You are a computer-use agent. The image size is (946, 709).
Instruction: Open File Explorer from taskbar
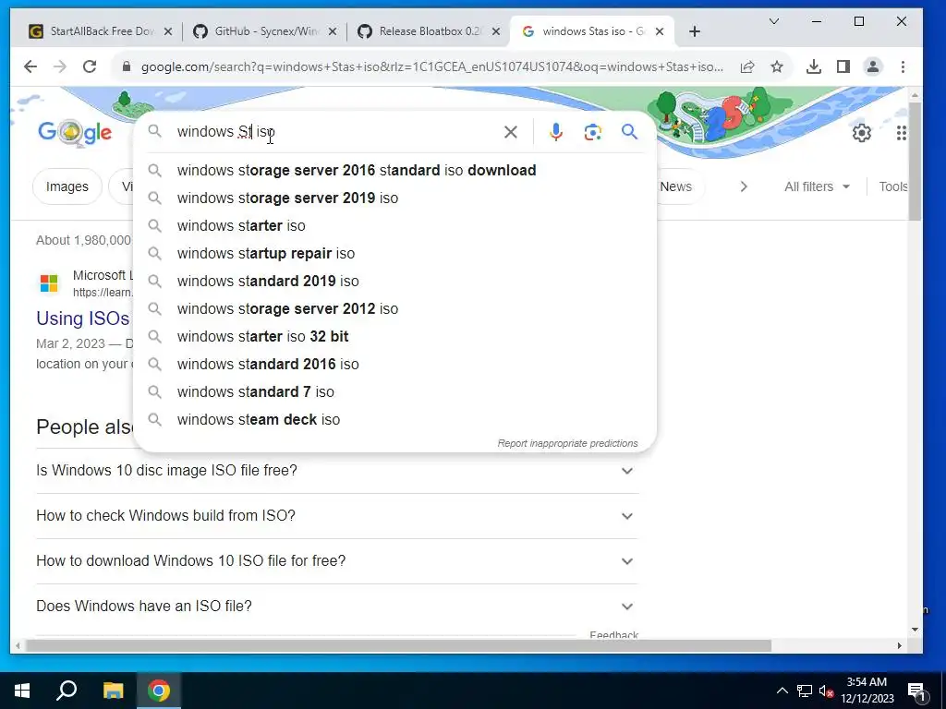click(113, 691)
